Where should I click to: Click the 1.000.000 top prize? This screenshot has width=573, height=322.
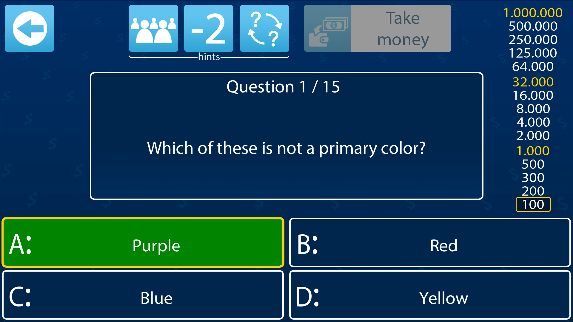[533, 13]
